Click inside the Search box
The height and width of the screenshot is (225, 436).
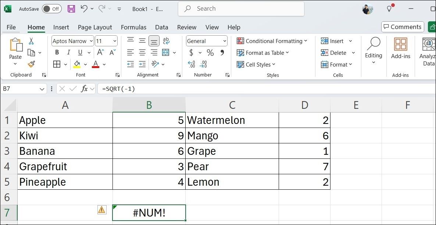click(x=241, y=9)
